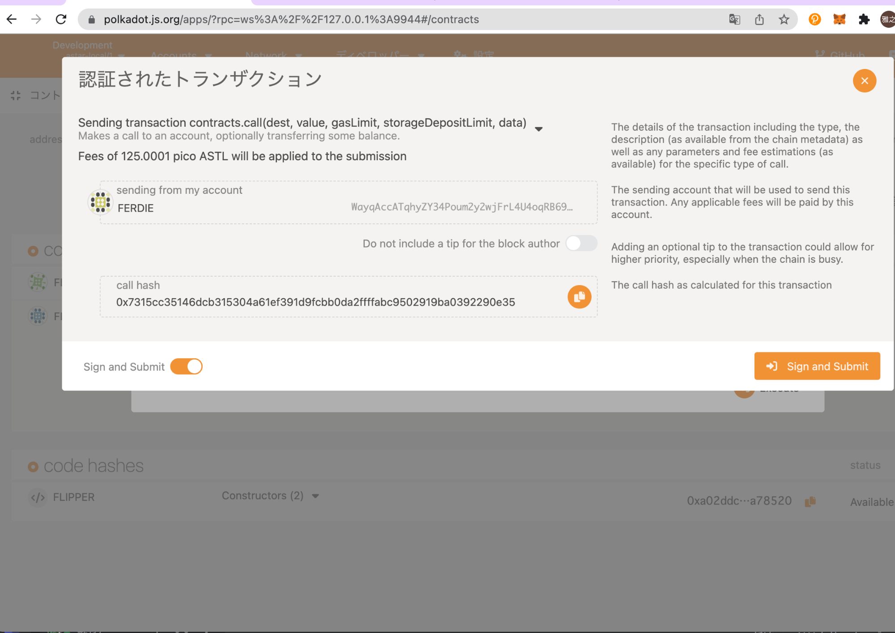Go back in browser history

12,19
